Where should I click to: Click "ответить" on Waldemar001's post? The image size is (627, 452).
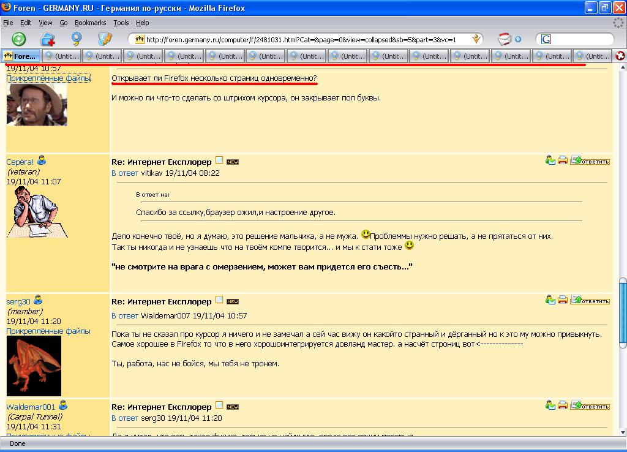click(x=590, y=405)
